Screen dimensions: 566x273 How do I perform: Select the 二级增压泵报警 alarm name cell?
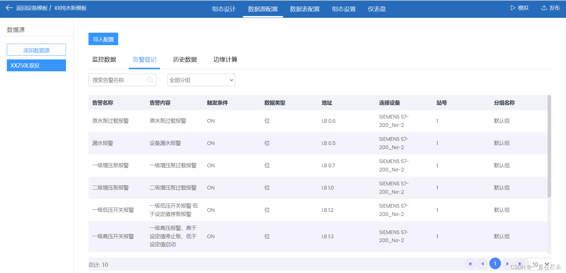click(x=110, y=188)
